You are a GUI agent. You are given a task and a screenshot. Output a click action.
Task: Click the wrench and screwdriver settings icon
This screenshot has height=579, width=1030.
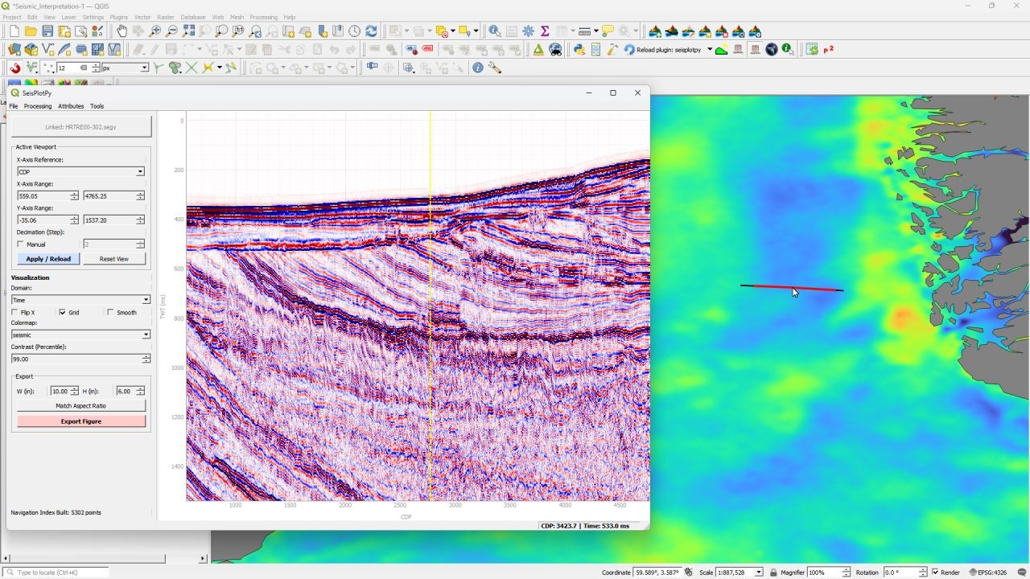pos(495,68)
